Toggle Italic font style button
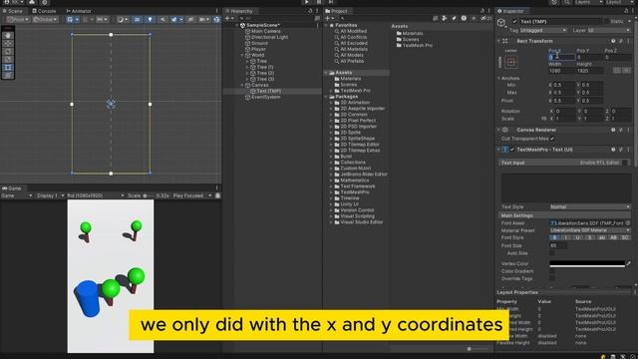Viewport: 638px width, 359px height. pos(565,237)
